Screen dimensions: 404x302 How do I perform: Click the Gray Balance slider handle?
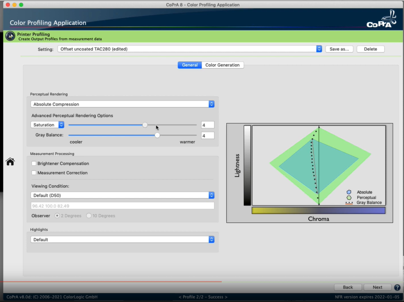pyautogui.click(x=157, y=135)
